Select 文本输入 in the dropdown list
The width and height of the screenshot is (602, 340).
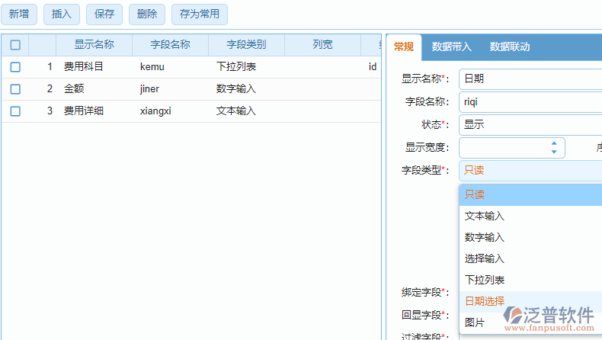(x=530, y=216)
